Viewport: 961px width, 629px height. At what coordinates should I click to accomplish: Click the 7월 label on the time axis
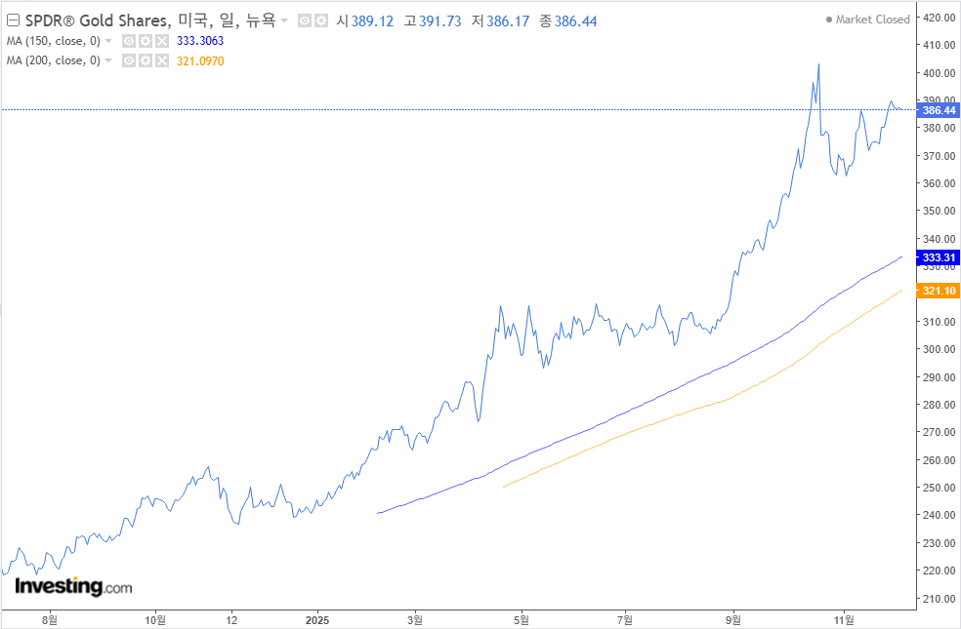click(625, 620)
